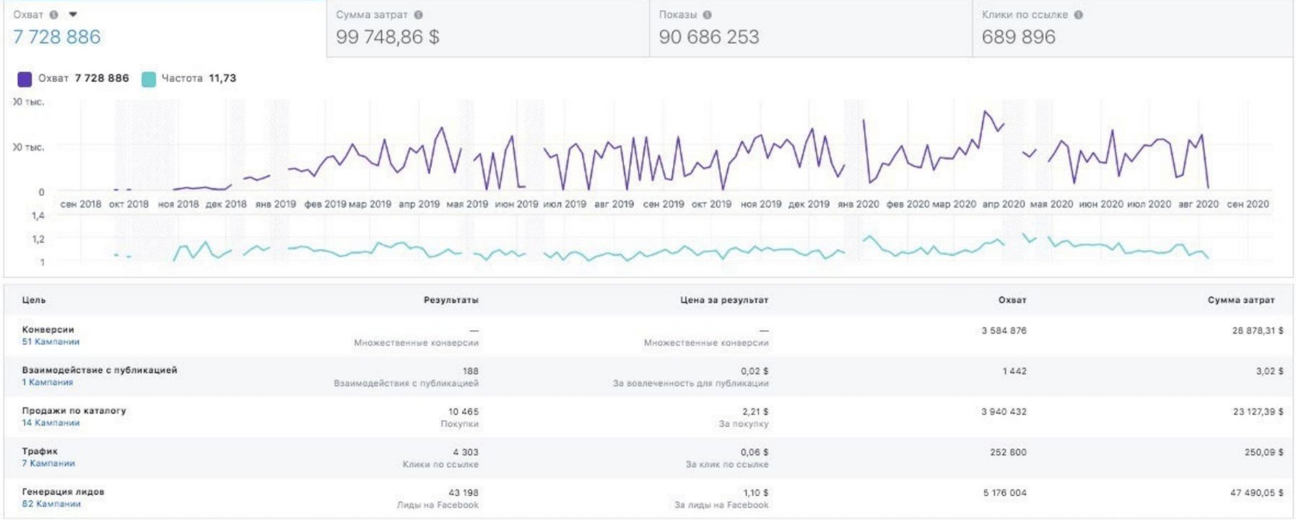The width and height of the screenshot is (1296, 522).
Task: Open the 1 Кампания link
Action: (x=47, y=382)
